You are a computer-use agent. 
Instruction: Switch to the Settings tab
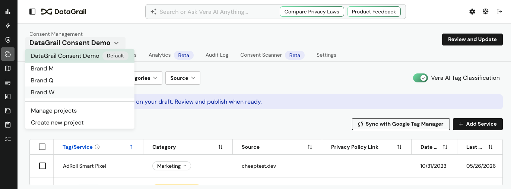click(326, 55)
